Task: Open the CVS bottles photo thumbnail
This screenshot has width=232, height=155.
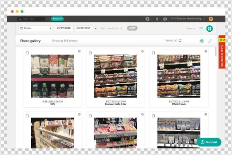Action: pyautogui.click(x=52, y=76)
